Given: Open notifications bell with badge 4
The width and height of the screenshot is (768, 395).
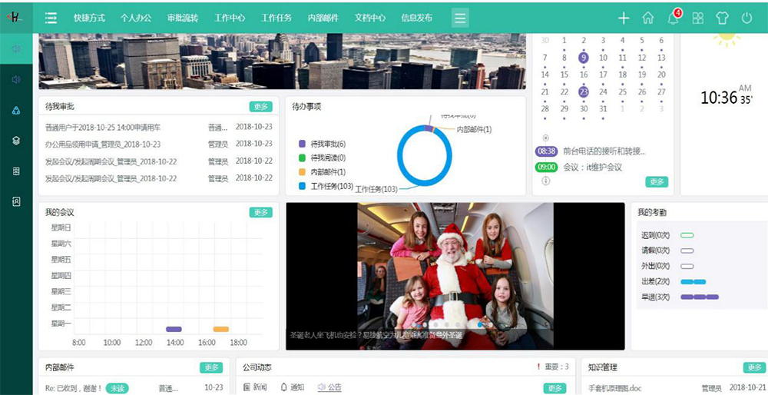Looking at the screenshot, I should [674, 18].
